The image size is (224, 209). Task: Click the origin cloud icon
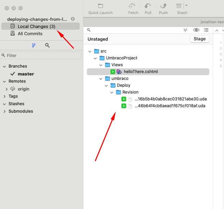coord(13,89)
